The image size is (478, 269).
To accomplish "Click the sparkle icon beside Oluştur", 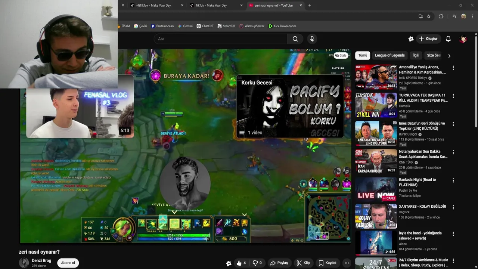I will click(411, 39).
